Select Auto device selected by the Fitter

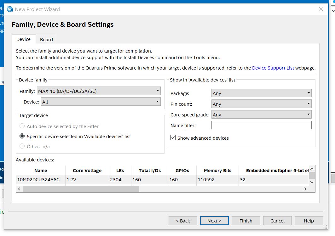pos(22,126)
